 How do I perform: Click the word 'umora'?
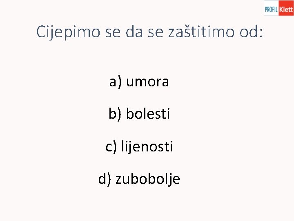coord(147,82)
